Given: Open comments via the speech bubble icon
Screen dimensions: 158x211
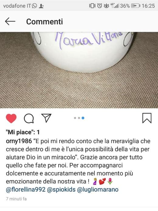Looking at the screenshot, I should (29, 119).
